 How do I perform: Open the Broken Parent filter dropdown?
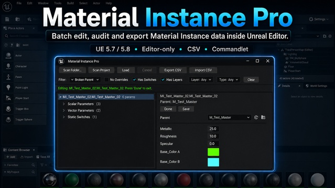pyautogui.click(x=85, y=79)
